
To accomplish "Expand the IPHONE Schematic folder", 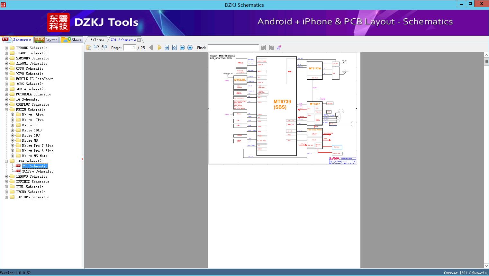I will pos(6,48).
